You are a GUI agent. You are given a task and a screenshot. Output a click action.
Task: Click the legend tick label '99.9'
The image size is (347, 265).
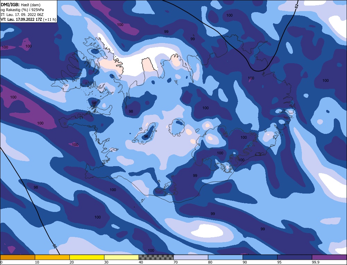pos(315,262)
